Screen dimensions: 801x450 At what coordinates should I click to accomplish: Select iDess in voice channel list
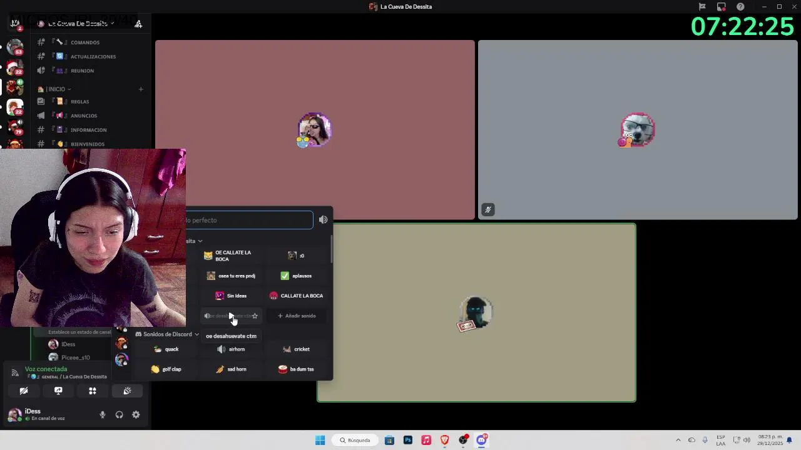[68, 344]
